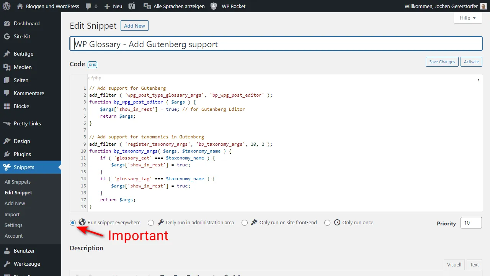
Task: Click the Benutzer user icon
Action: [7, 251]
